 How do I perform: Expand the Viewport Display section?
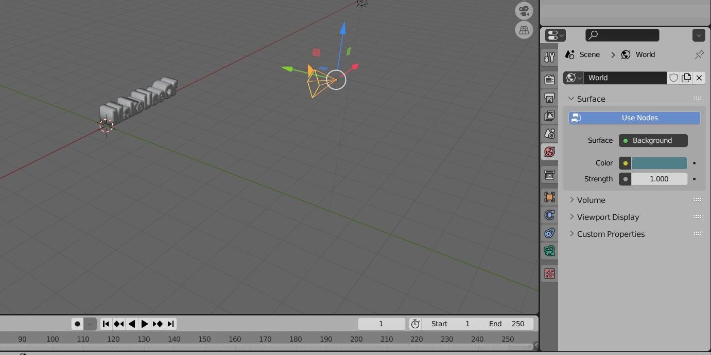pyautogui.click(x=608, y=217)
